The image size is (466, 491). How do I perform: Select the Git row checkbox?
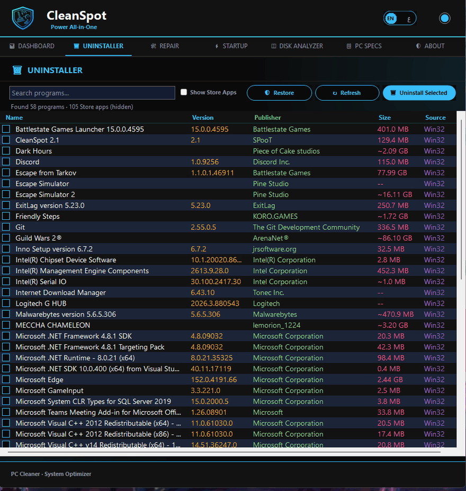(6, 227)
